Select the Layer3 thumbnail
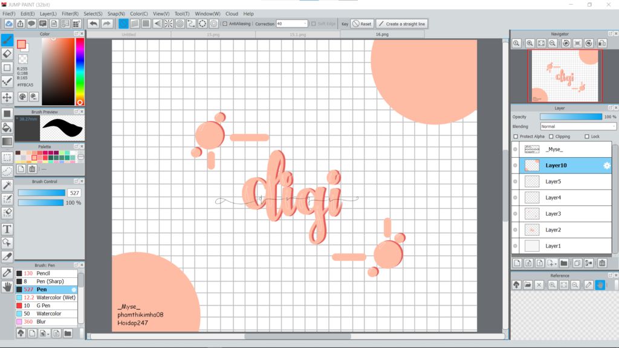 tap(532, 213)
